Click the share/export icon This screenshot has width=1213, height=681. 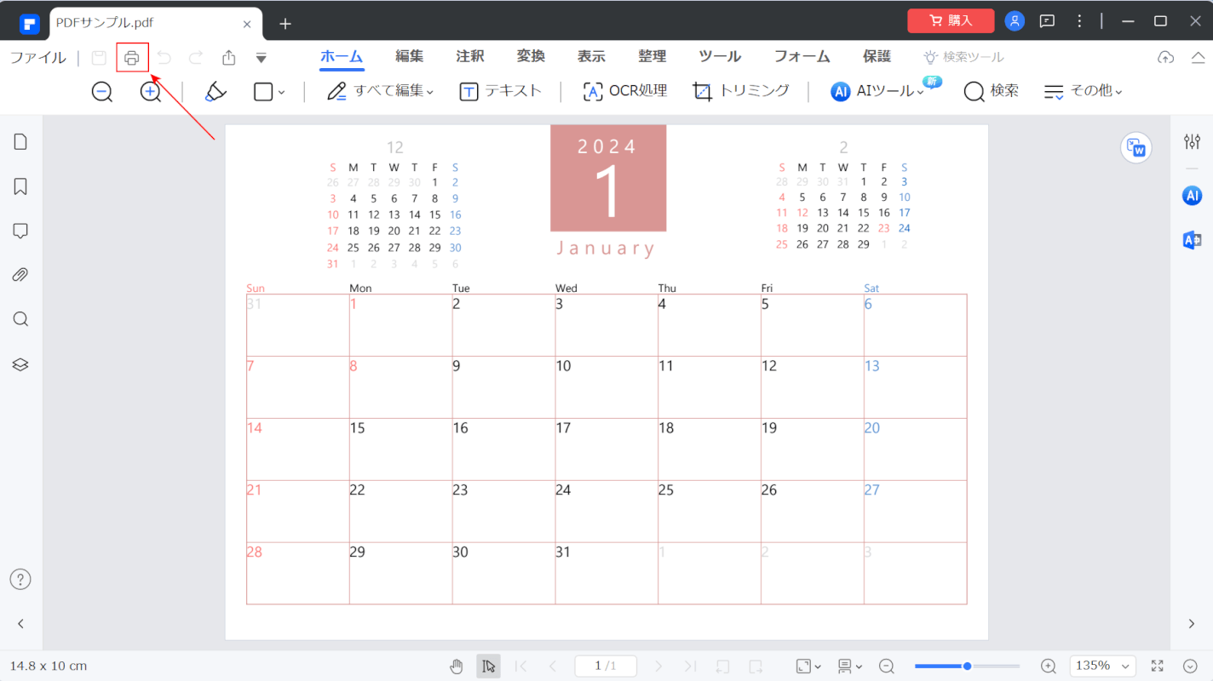(x=229, y=58)
